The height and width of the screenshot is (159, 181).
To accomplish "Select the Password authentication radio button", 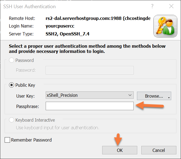I will 12,60.
